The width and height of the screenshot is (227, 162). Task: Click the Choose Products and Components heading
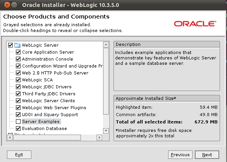pyautogui.click(x=56, y=17)
